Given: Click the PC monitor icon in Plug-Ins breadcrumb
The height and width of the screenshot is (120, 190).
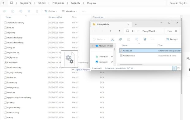Looking at the screenshot, I should coord(12,3).
